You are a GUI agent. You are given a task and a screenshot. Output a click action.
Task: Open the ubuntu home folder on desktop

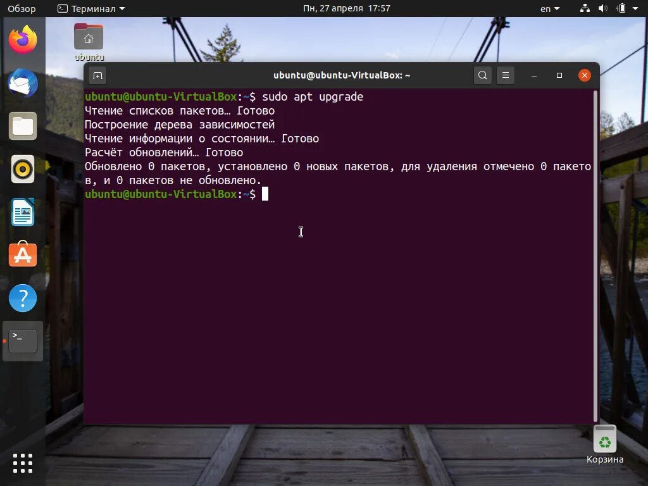(x=89, y=42)
